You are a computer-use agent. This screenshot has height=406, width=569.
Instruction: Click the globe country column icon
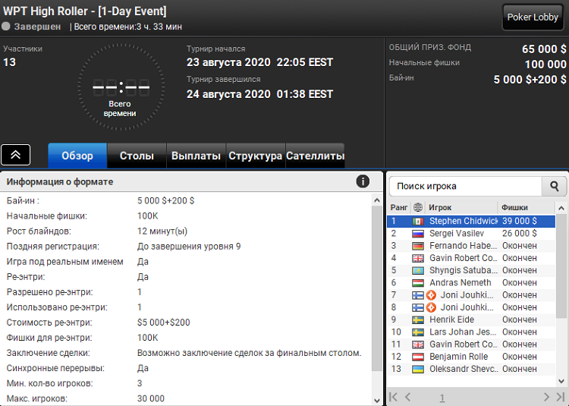point(417,207)
